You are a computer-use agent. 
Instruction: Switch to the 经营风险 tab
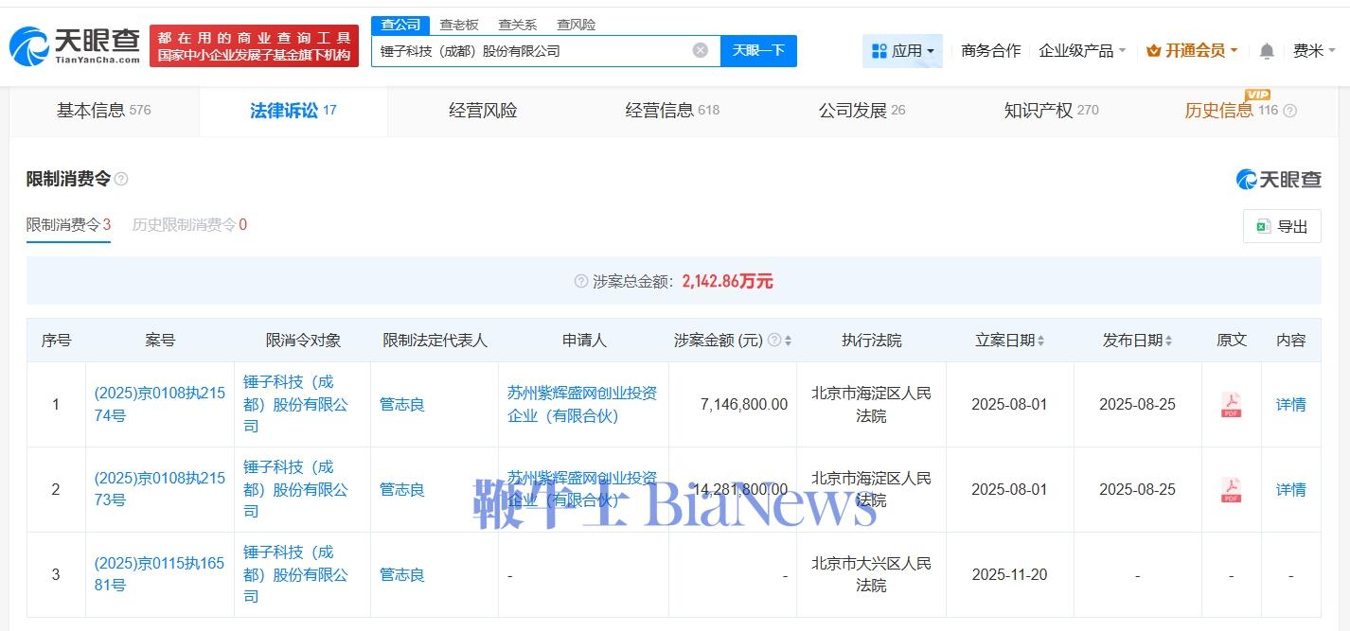[x=483, y=111]
